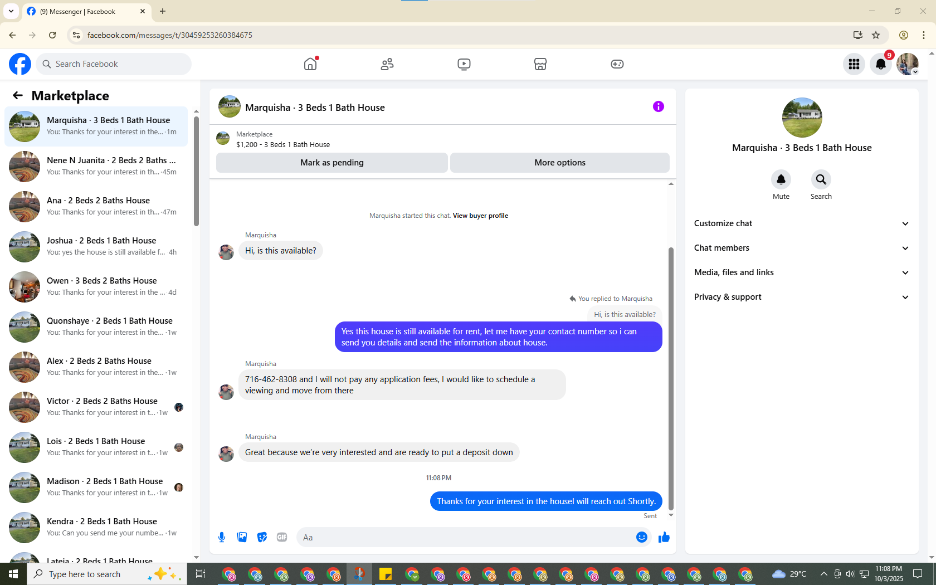Open Victor 2 Beds 2 Baths House chat
Viewport: 936px width, 585px height.
[x=96, y=407]
